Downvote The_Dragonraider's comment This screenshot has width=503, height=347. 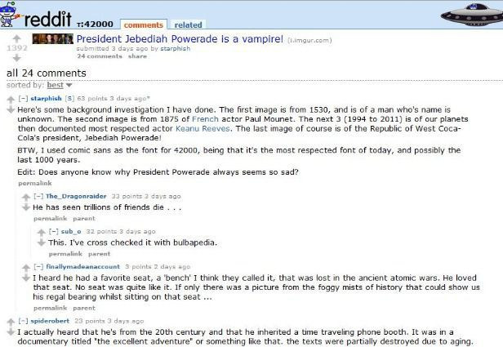(25, 208)
